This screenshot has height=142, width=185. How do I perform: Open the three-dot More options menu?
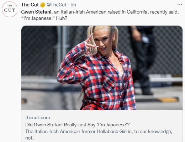click(x=180, y=5)
